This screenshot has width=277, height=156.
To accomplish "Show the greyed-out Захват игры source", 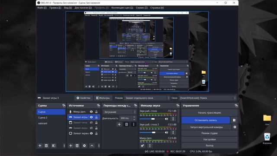I will tap(91, 128).
